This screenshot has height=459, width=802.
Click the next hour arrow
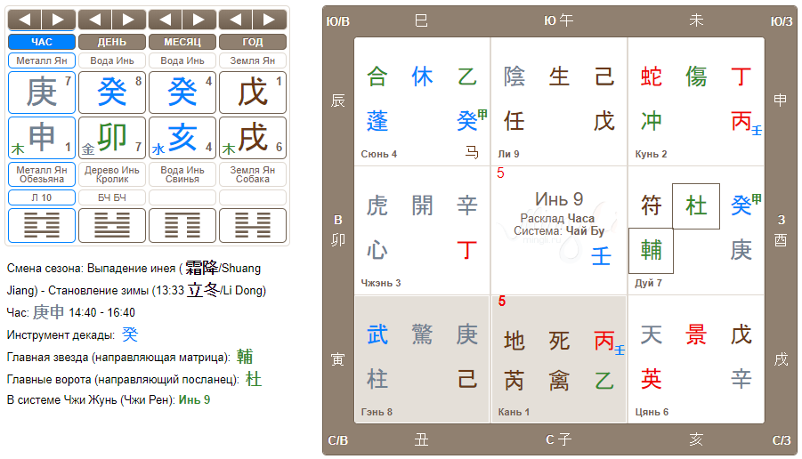pos(58,20)
